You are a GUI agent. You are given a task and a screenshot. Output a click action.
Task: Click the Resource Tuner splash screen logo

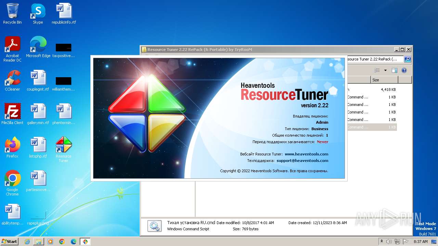[147, 113]
